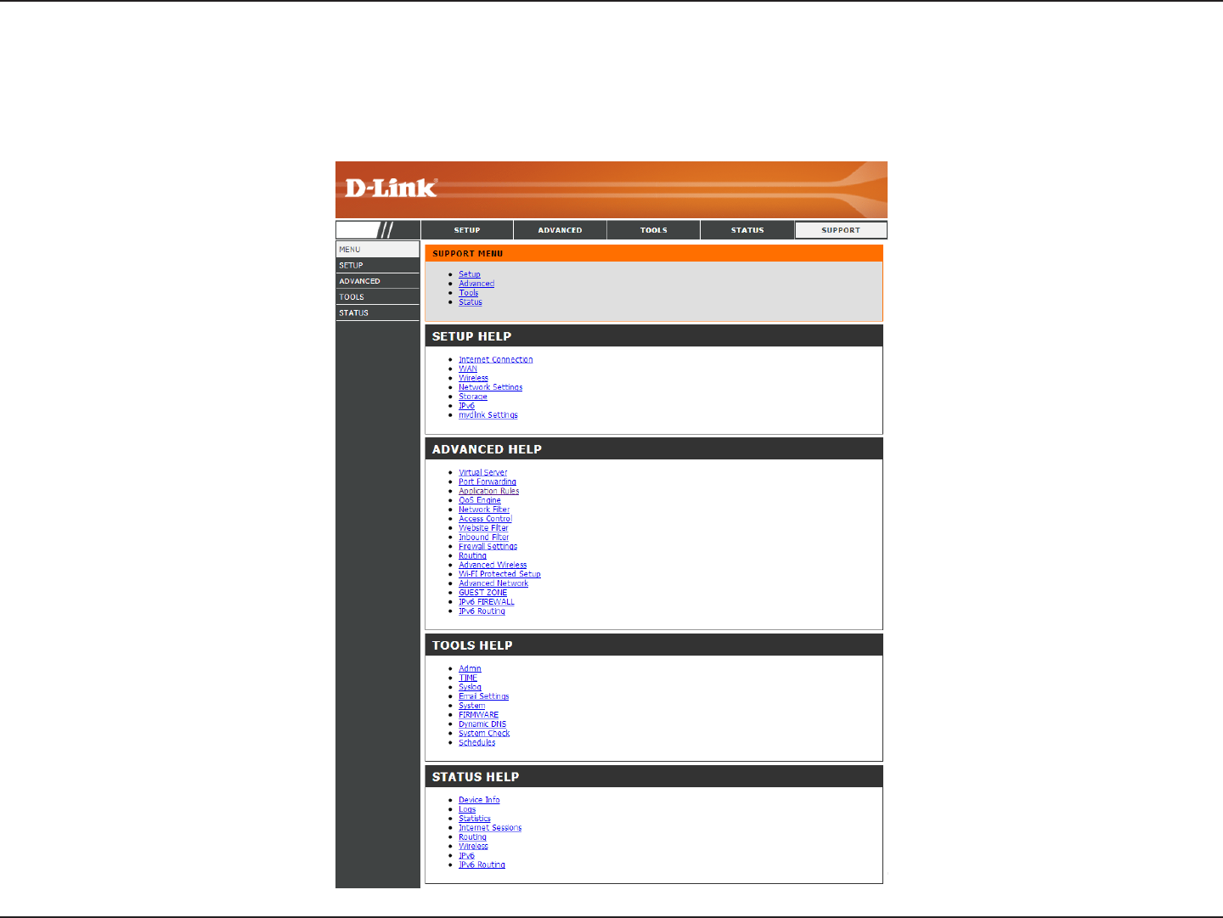This screenshot has height=918, width=1223.
Task: View the Virtual Server help topic
Action: click(483, 473)
